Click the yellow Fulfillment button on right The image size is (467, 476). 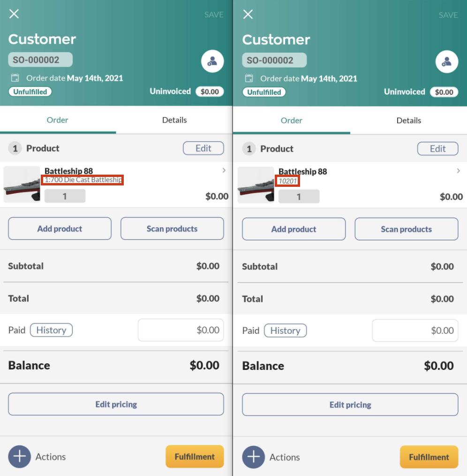point(429,457)
